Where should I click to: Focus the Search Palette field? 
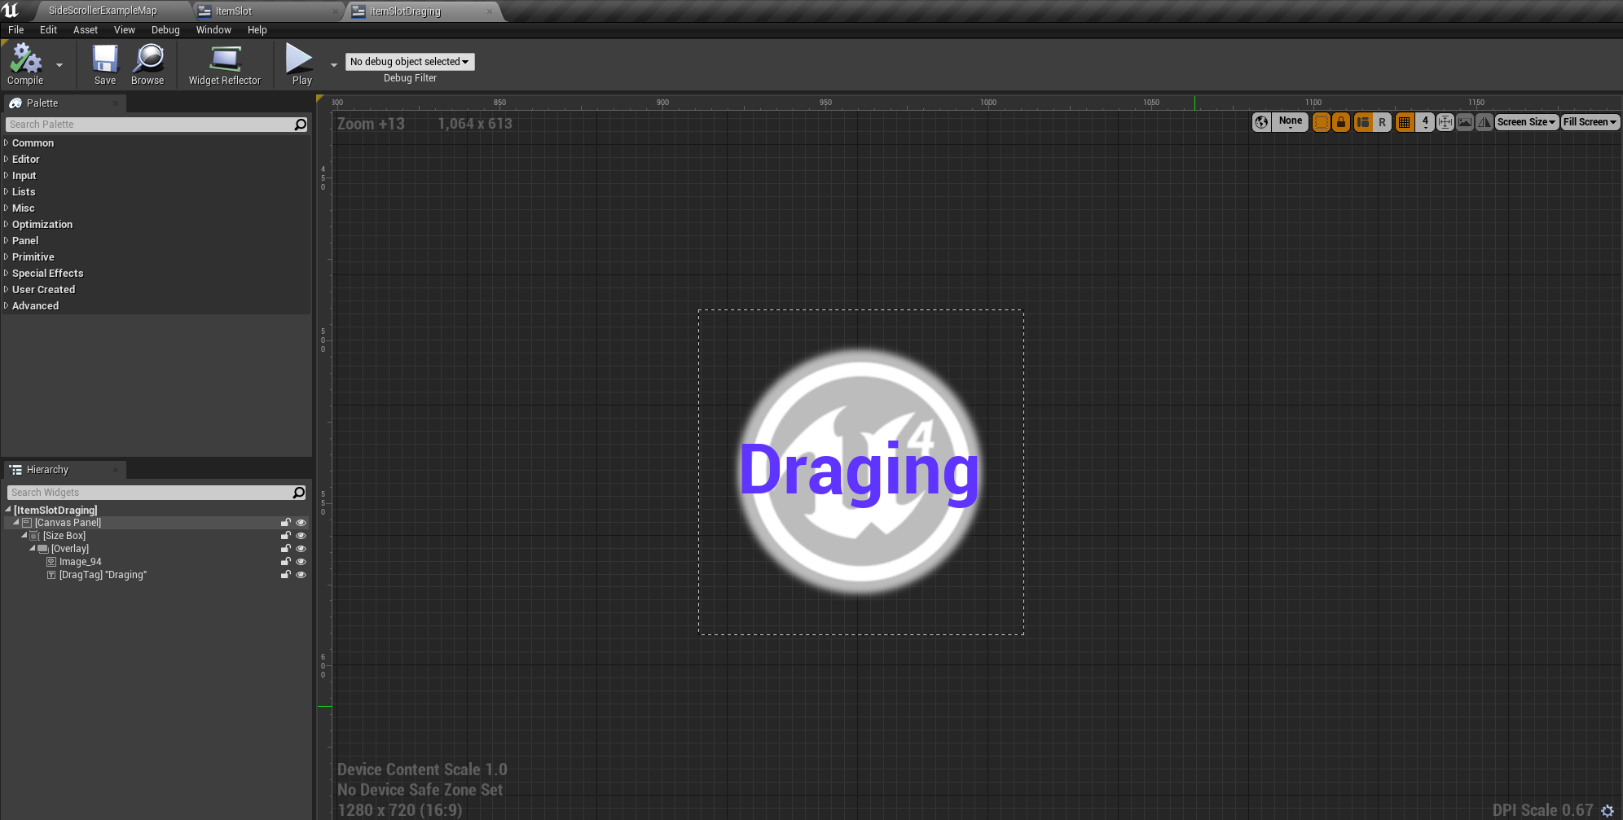[x=150, y=125]
